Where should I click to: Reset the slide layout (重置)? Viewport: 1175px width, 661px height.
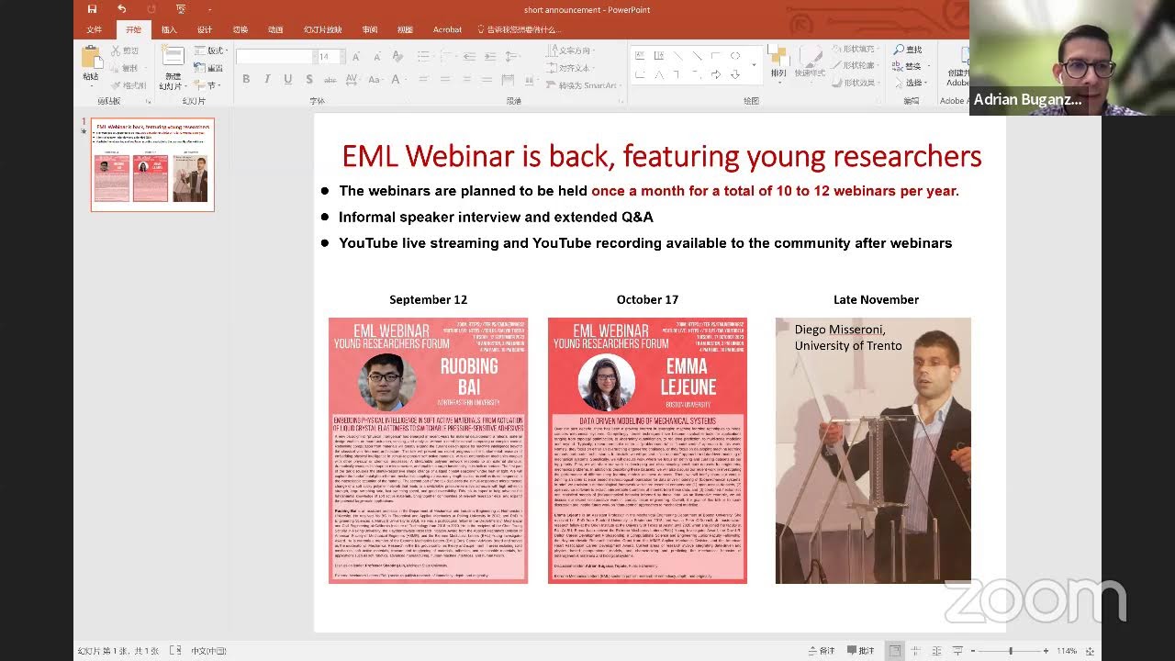[209, 68]
